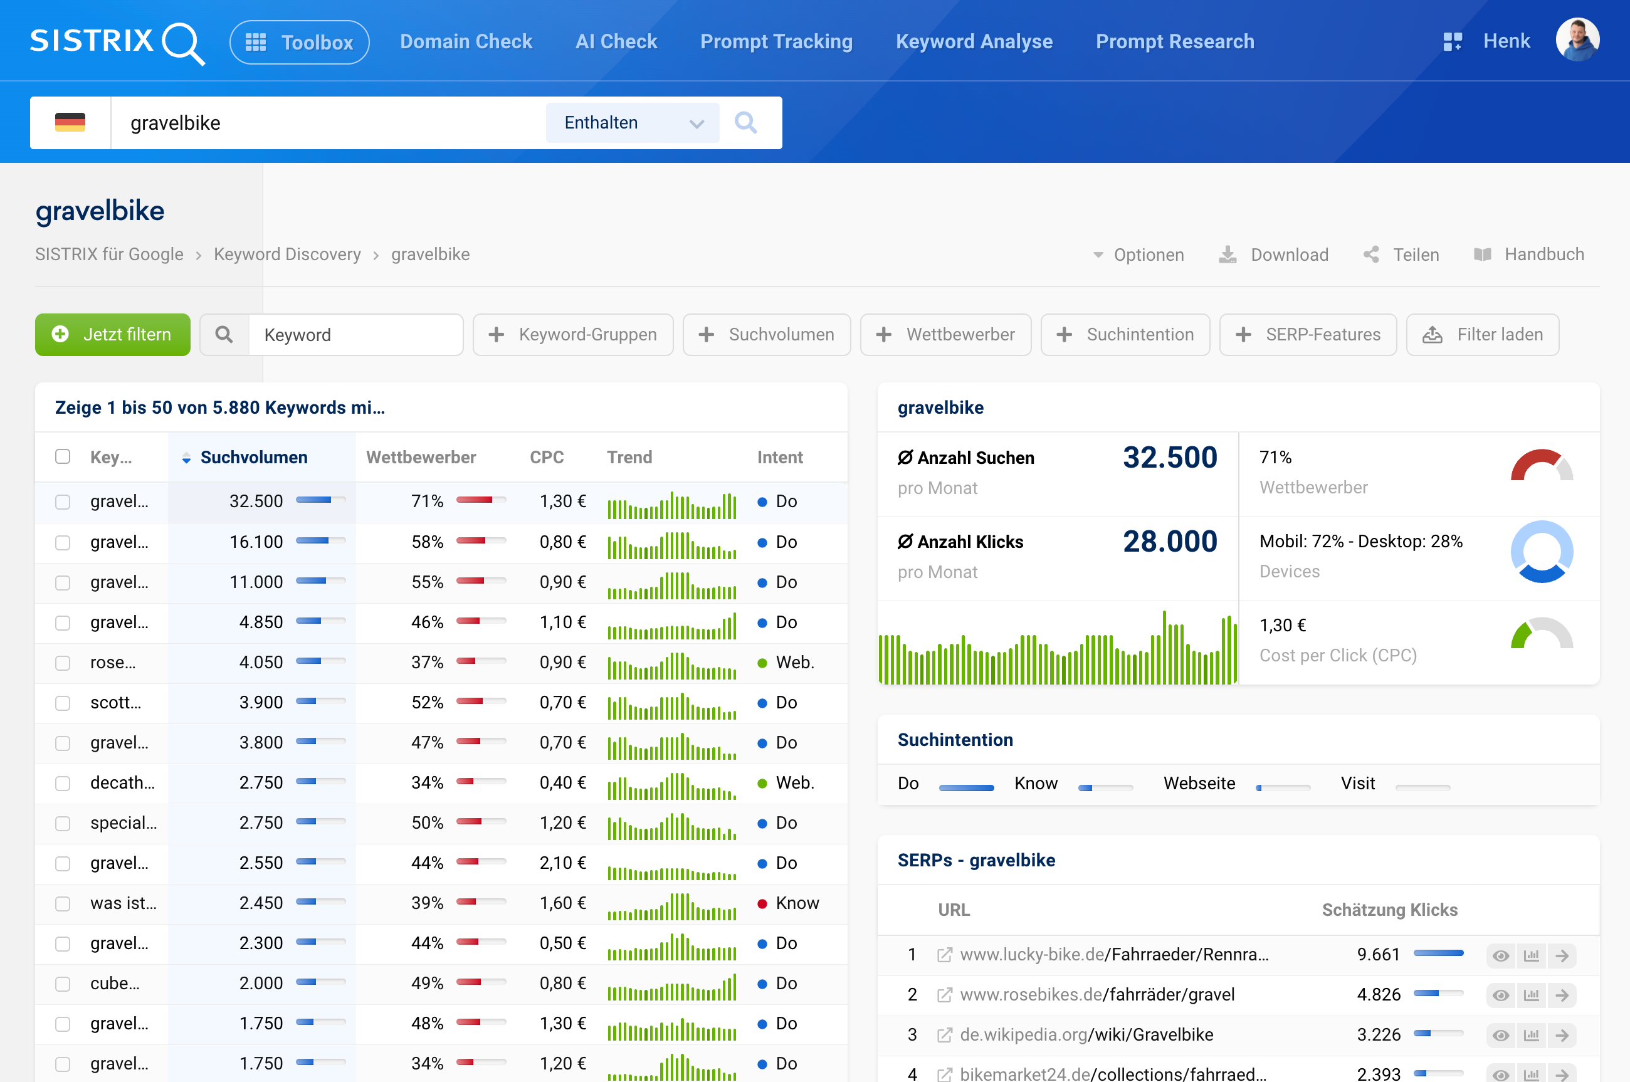Check the was ist... keyword row
The height and width of the screenshot is (1082, 1630).
coord(63,903)
